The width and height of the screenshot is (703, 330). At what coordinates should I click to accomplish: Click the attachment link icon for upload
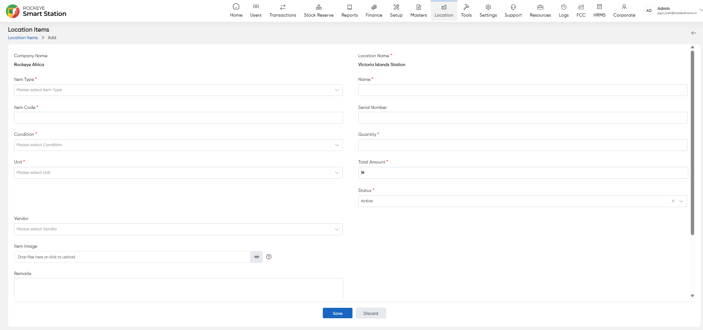click(x=256, y=257)
